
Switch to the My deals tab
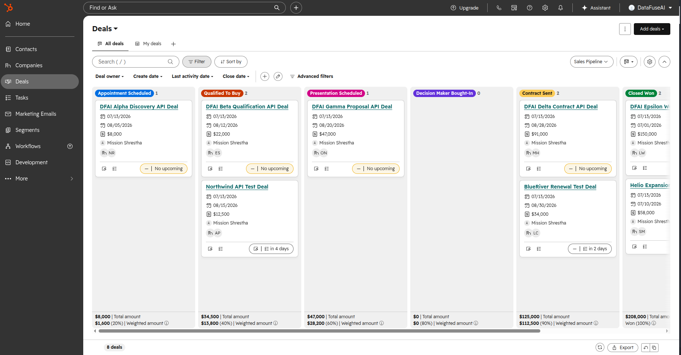click(x=148, y=44)
